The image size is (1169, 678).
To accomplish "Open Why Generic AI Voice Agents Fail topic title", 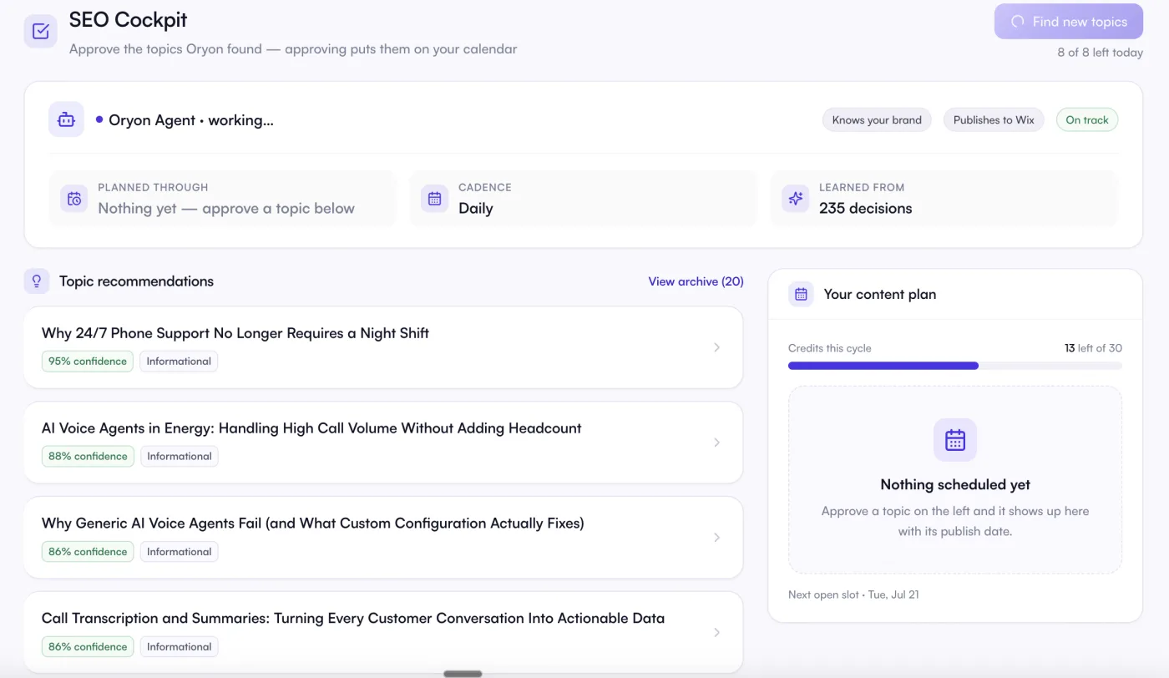I will pos(313,524).
